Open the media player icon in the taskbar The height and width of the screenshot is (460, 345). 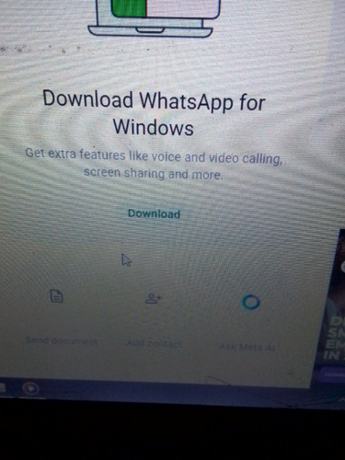pos(30,388)
